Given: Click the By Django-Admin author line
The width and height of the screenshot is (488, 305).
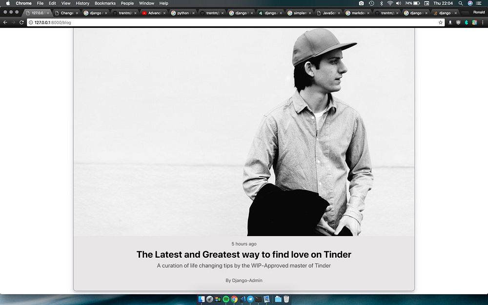Looking at the screenshot, I should [244, 280].
